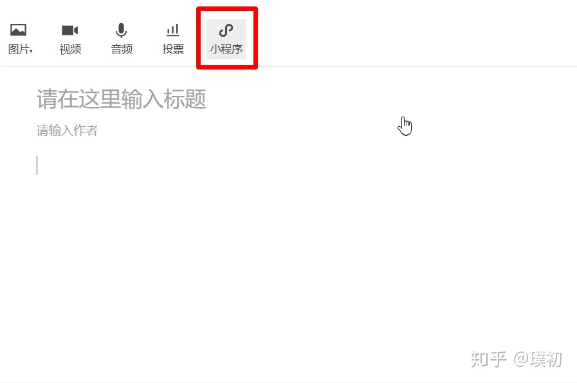Add a poll using the 投票 button
This screenshot has width=577, height=383.
173,39
